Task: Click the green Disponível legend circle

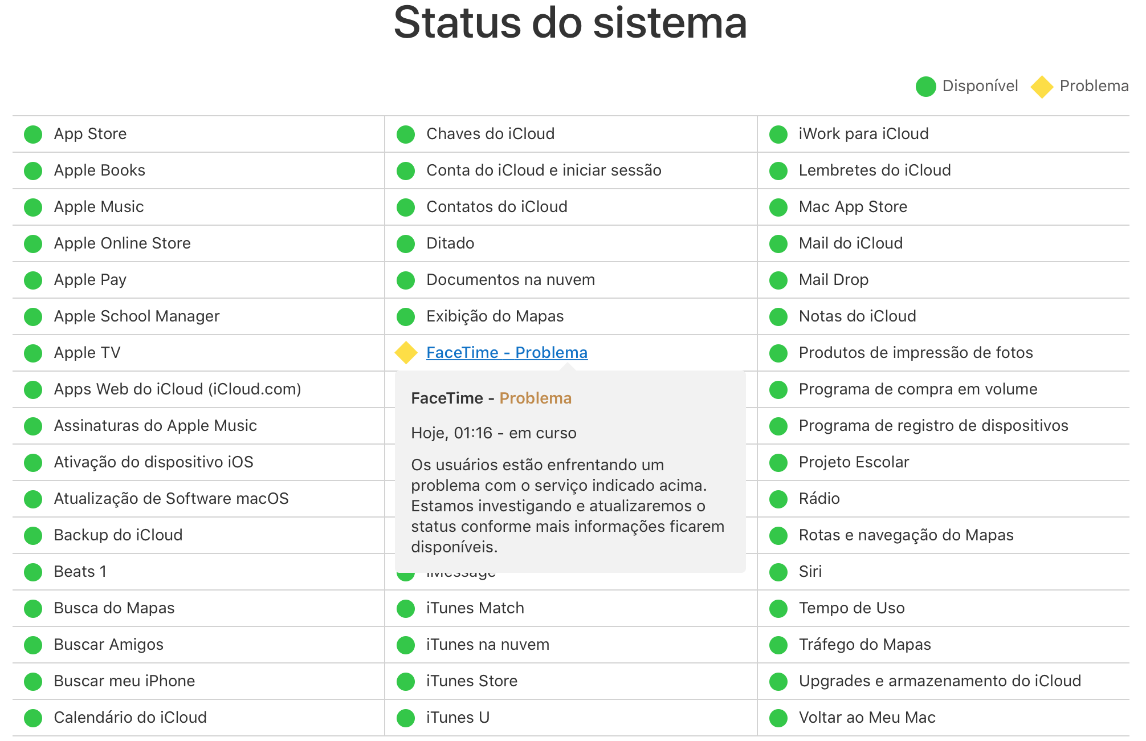Action: 925,87
